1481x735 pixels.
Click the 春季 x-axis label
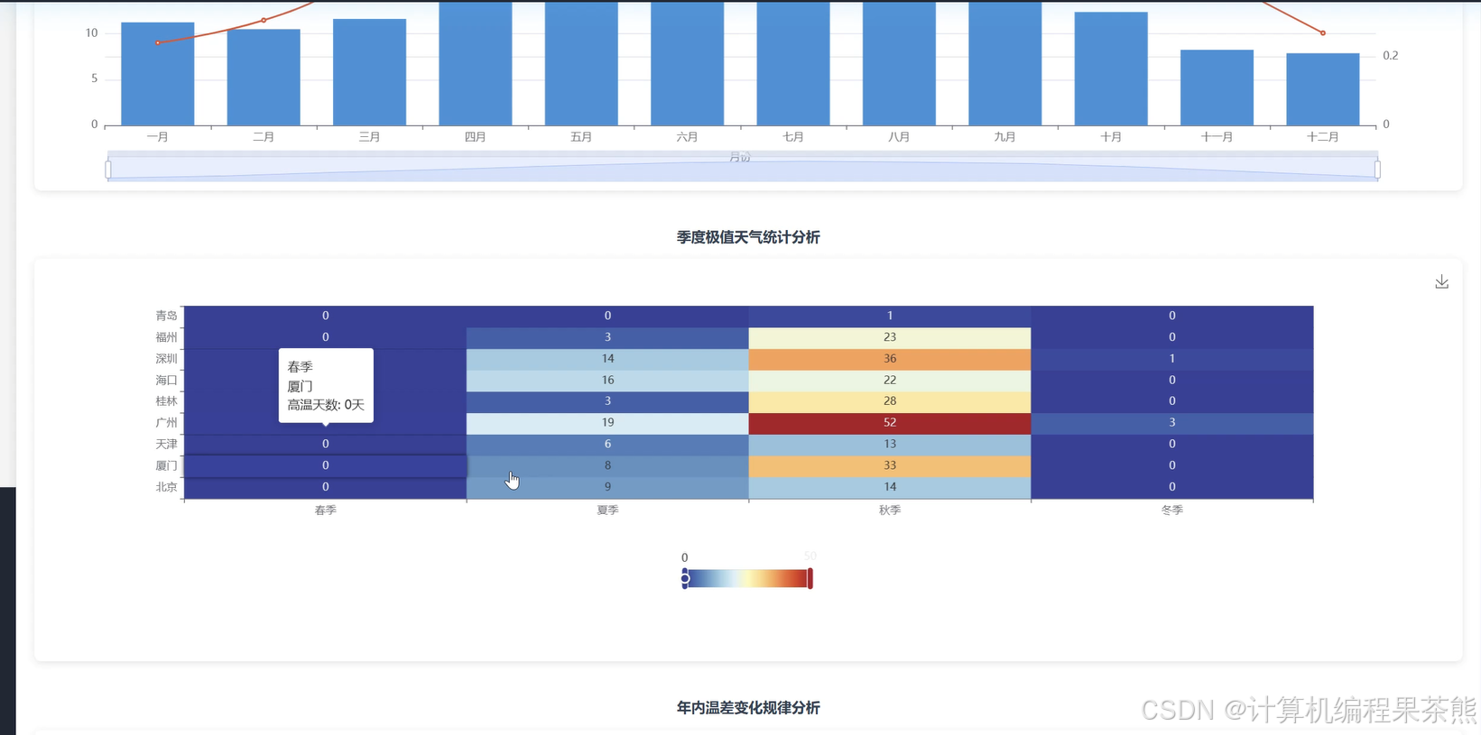click(326, 510)
